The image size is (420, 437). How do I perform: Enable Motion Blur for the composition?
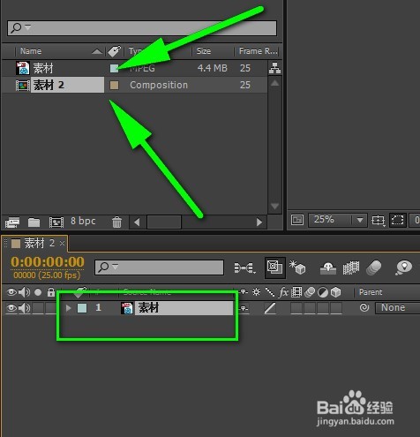pyautogui.click(x=373, y=267)
